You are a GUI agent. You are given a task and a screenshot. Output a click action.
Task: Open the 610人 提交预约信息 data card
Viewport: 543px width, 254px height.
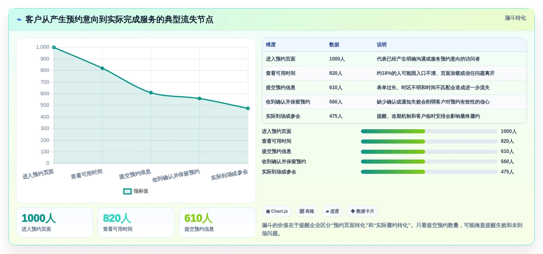tap(217, 223)
